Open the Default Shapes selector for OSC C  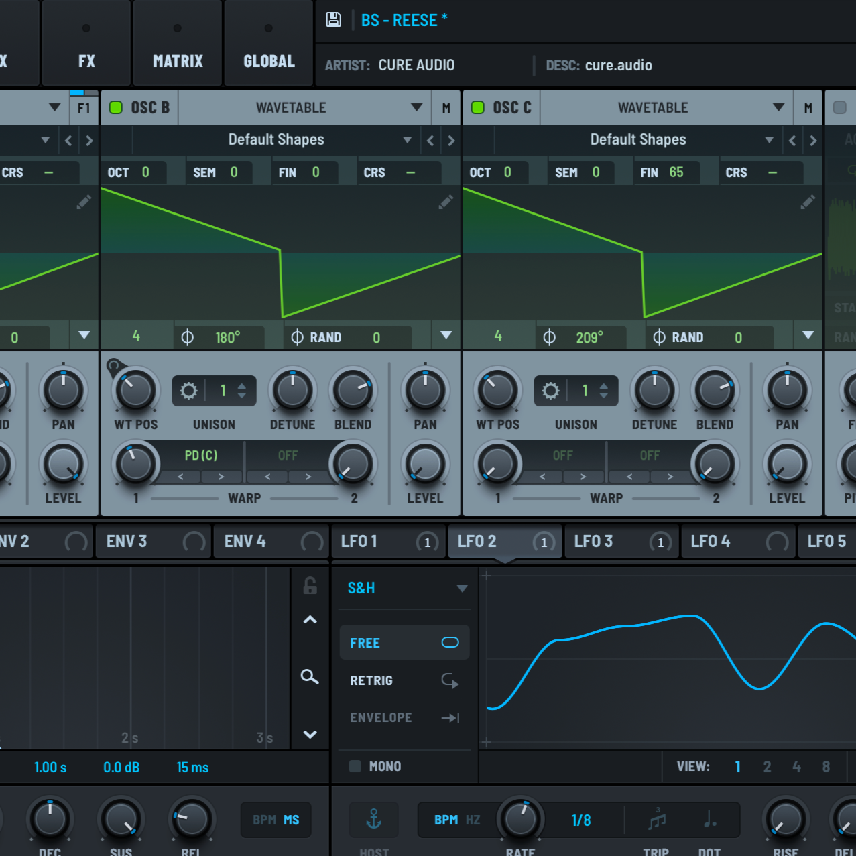(637, 140)
